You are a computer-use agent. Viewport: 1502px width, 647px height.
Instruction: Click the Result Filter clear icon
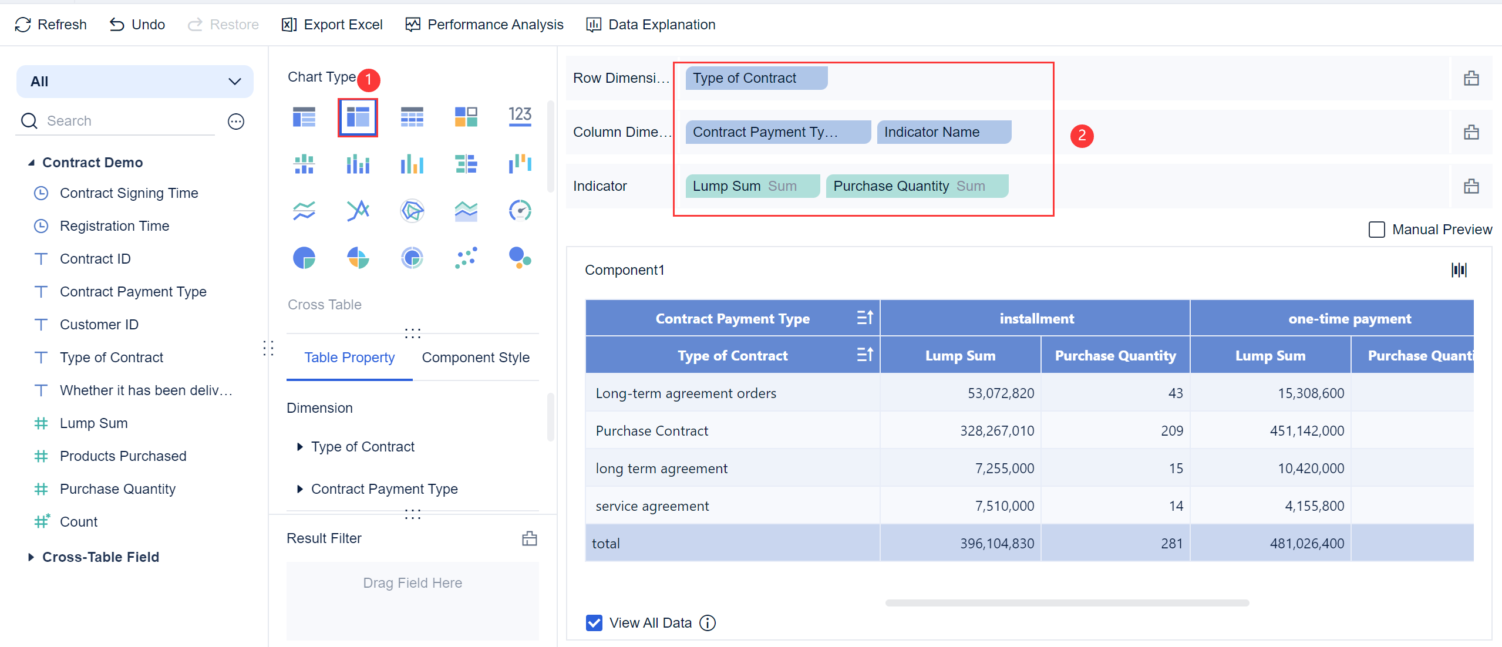tap(529, 538)
